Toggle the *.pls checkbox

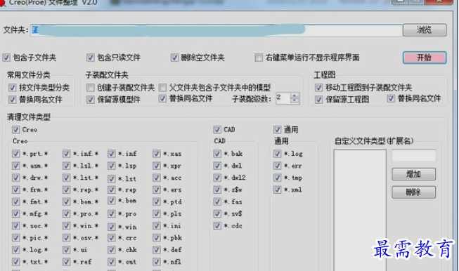pos(157,213)
